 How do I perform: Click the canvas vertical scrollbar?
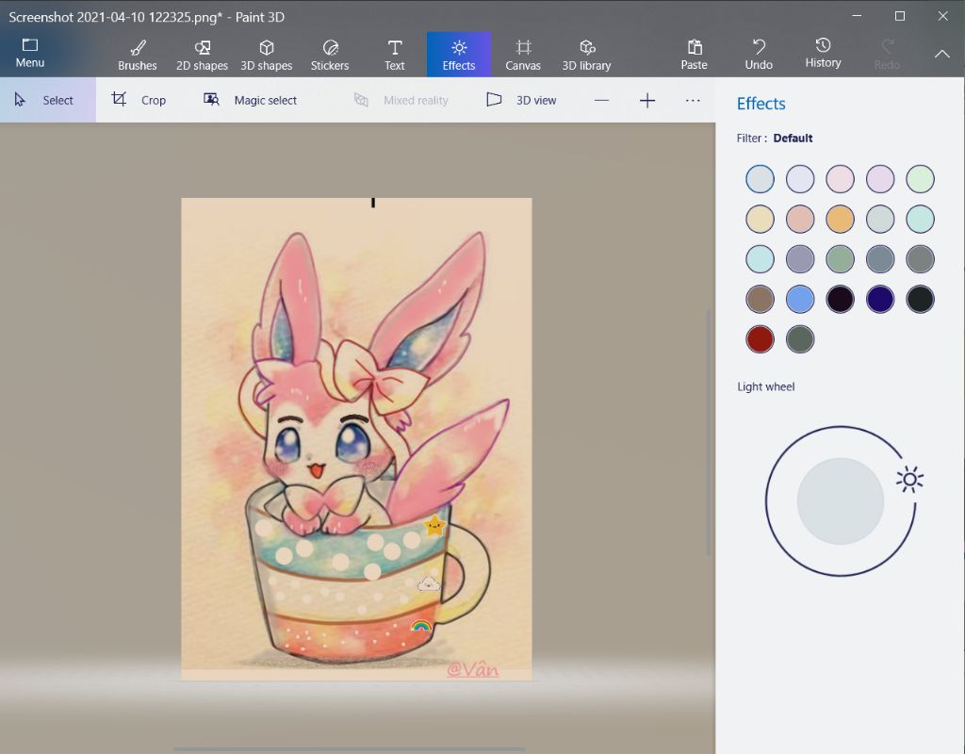(x=709, y=431)
